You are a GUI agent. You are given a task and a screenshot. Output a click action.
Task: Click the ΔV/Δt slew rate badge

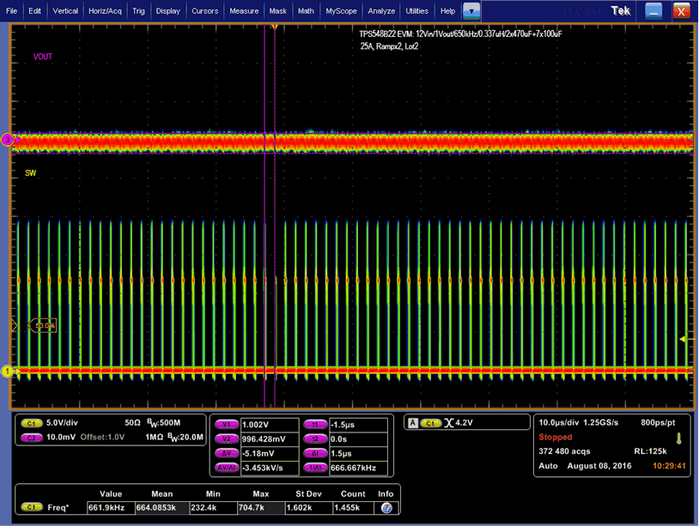coord(226,468)
